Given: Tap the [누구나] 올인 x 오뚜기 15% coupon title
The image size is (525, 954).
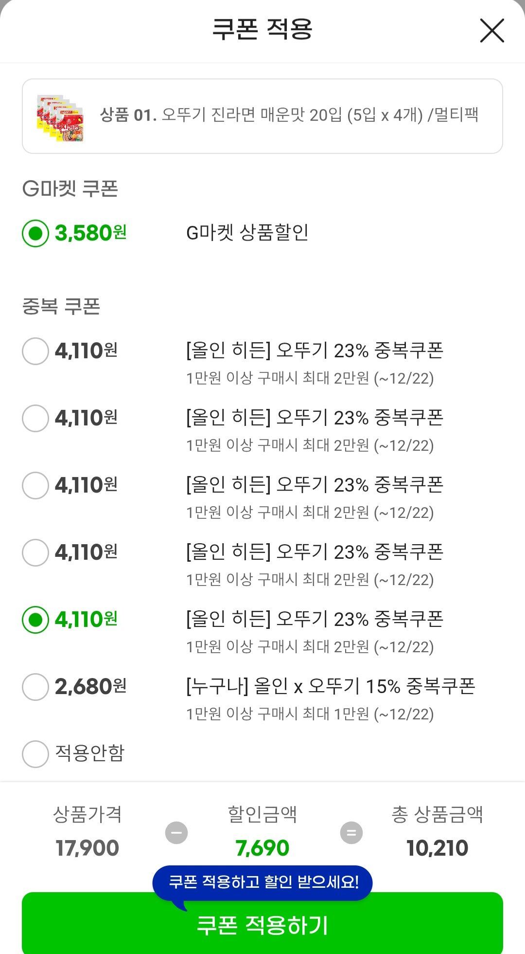Looking at the screenshot, I should coord(331,686).
